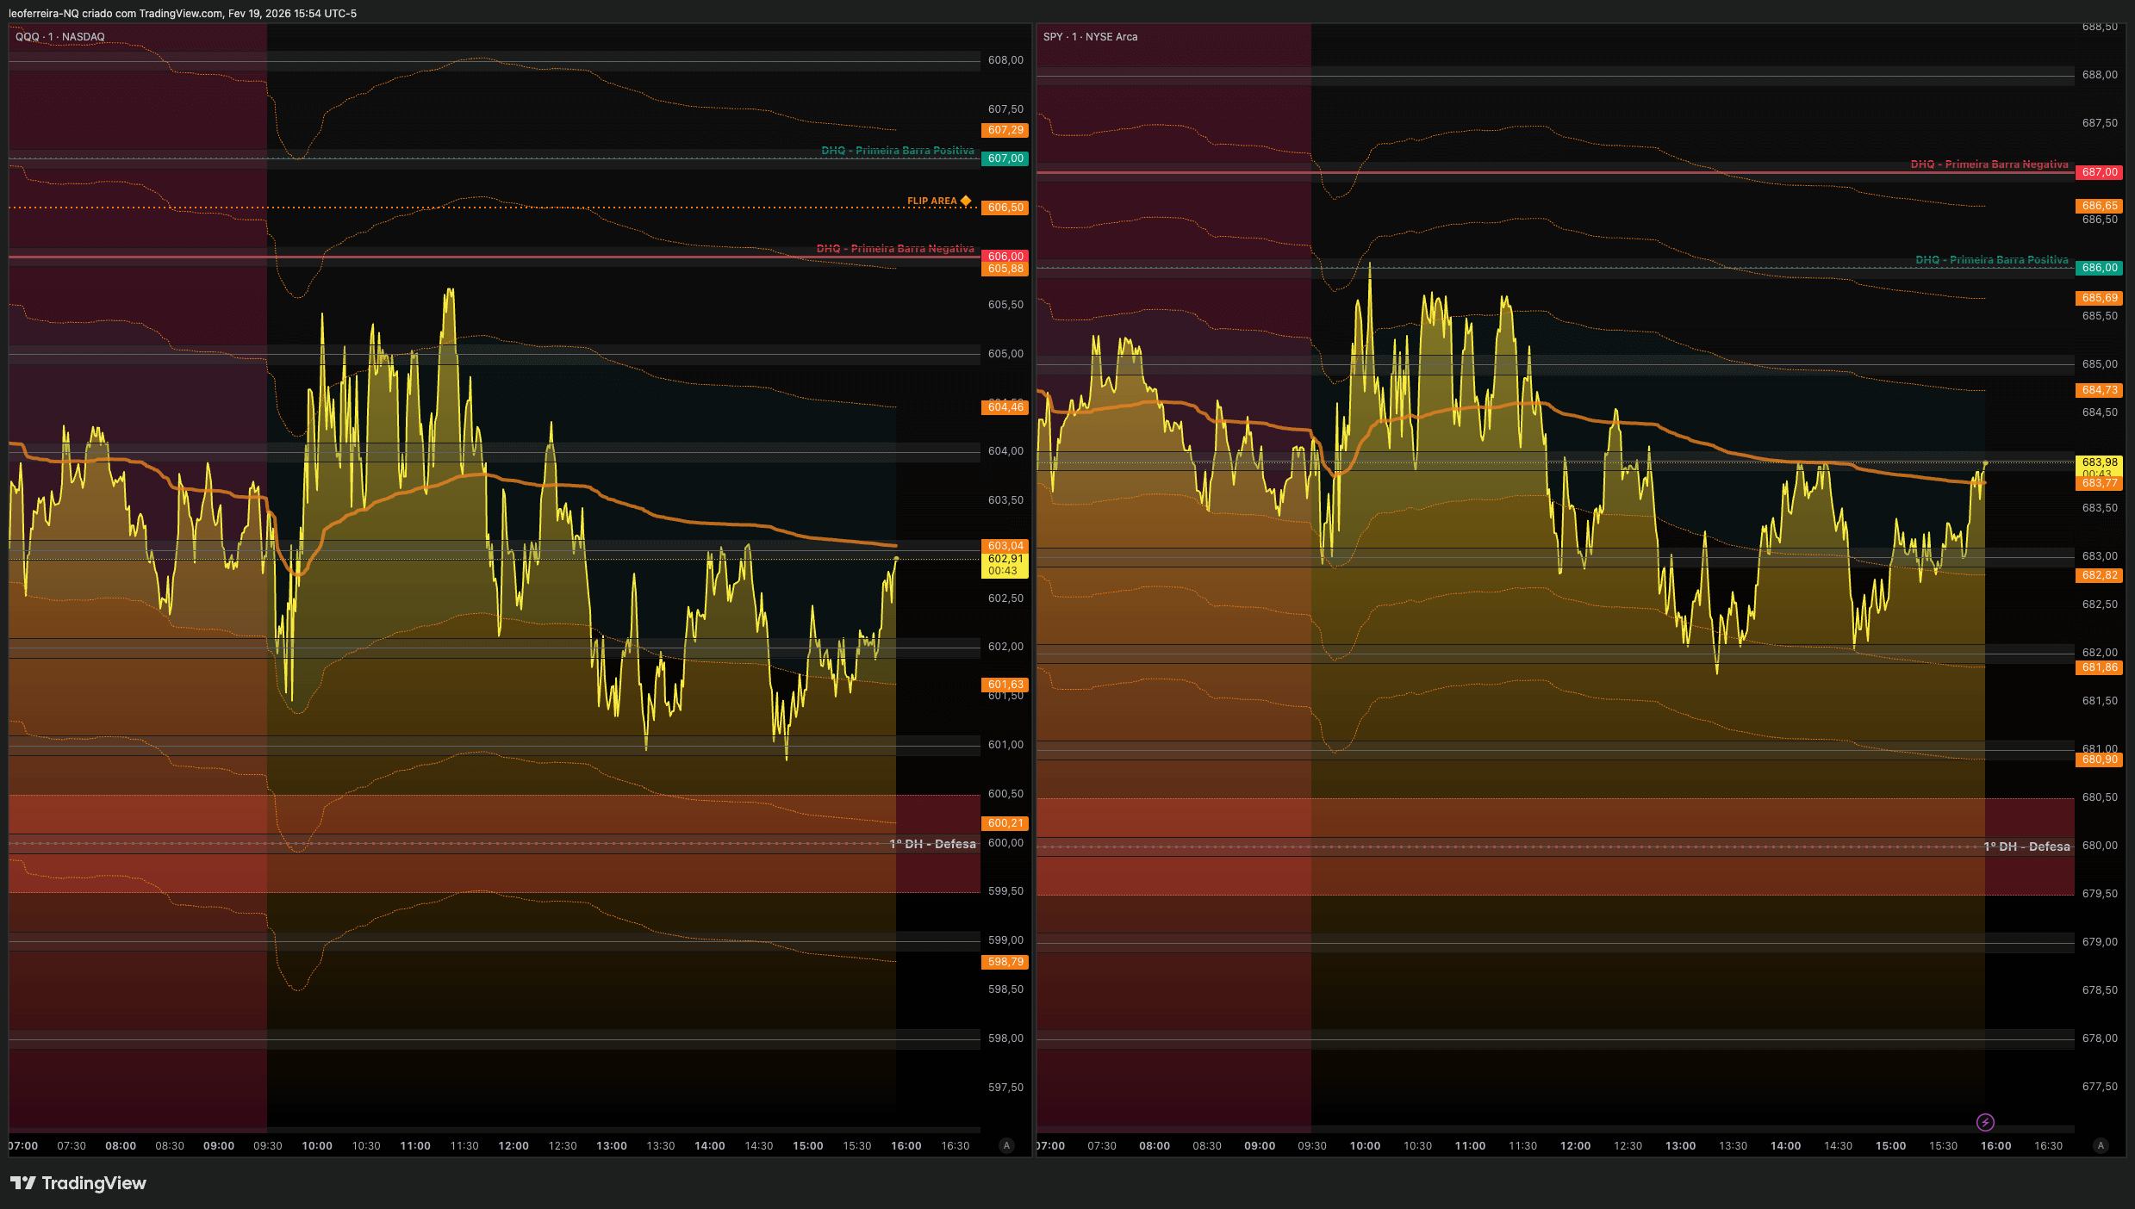Click the auto-scale A button on QQQ chart
2135x1209 pixels.
point(1006,1145)
